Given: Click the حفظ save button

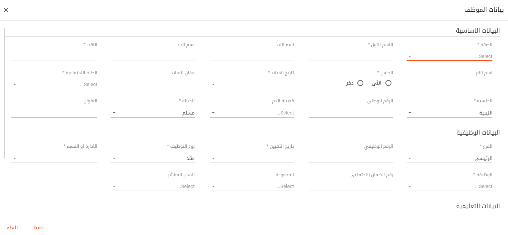Looking at the screenshot, I should [x=39, y=228].
